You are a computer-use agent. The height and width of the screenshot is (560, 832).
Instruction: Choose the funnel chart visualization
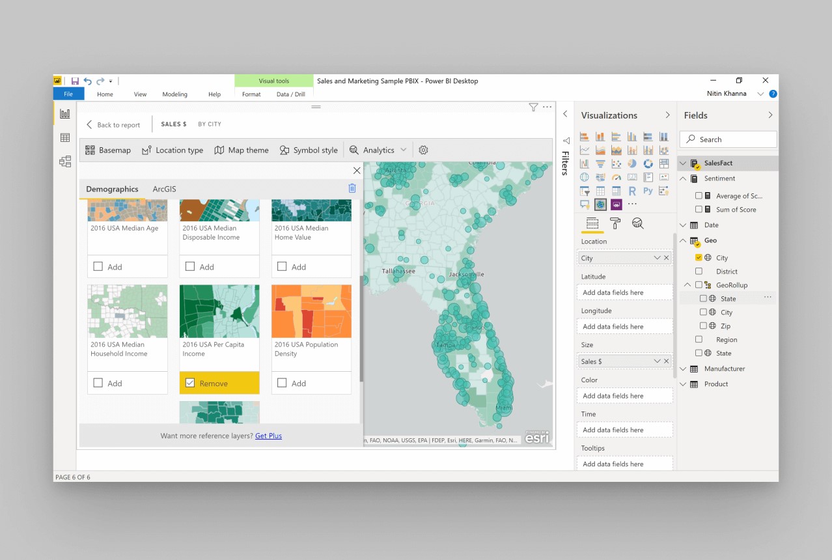[x=600, y=163]
